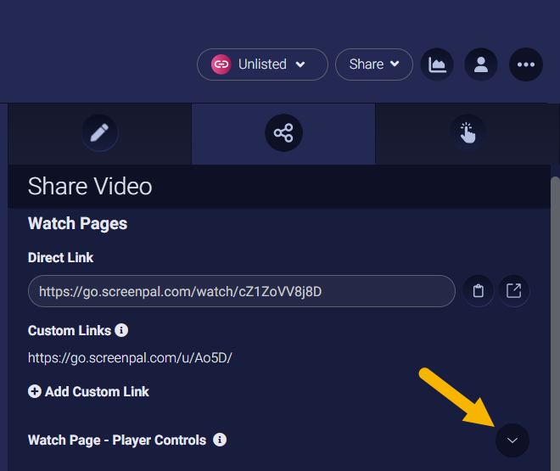Viewport: 560px width, 471px height.
Task: Switch to the pencil edit tab
Action: (99, 133)
